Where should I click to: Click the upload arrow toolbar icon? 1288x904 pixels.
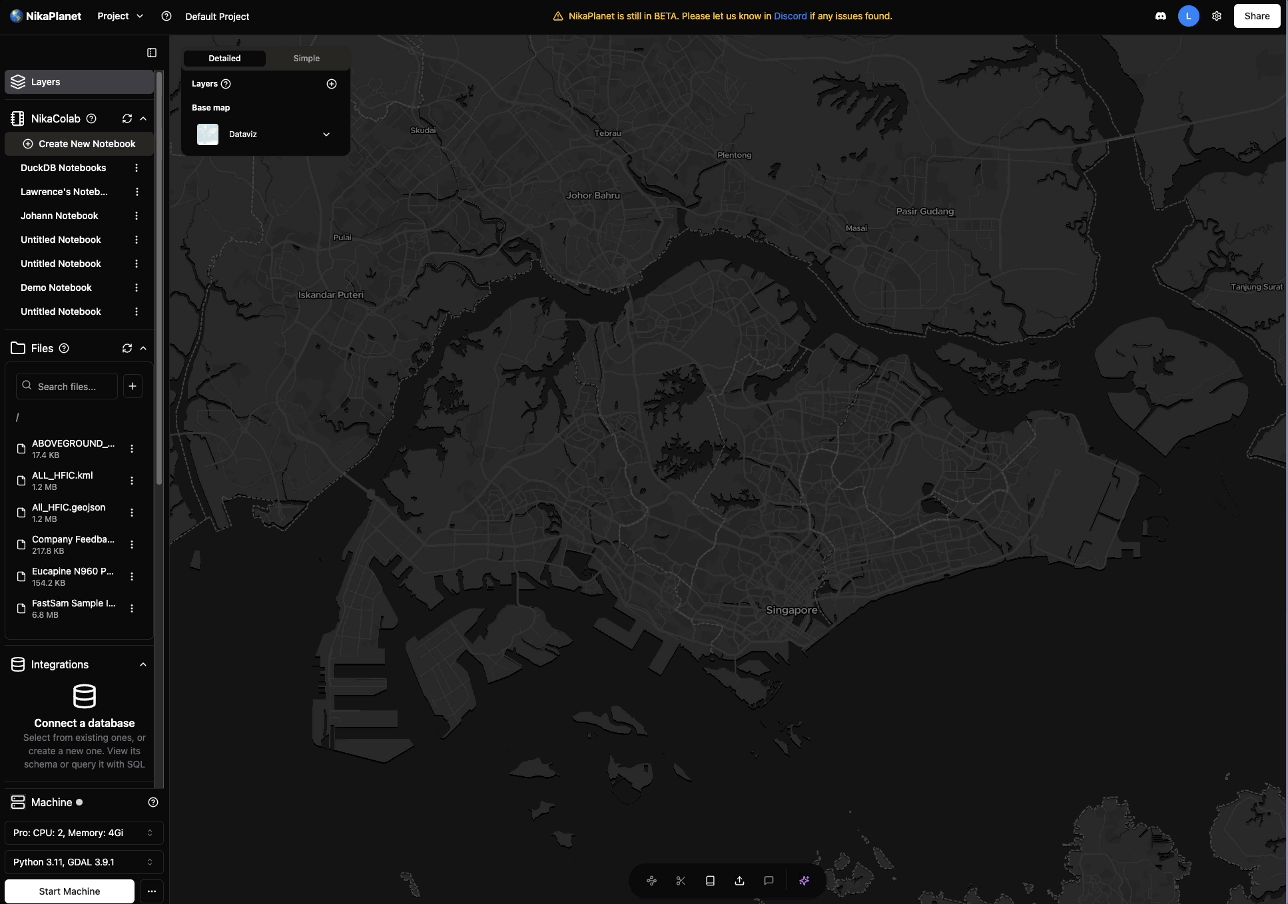click(x=739, y=881)
